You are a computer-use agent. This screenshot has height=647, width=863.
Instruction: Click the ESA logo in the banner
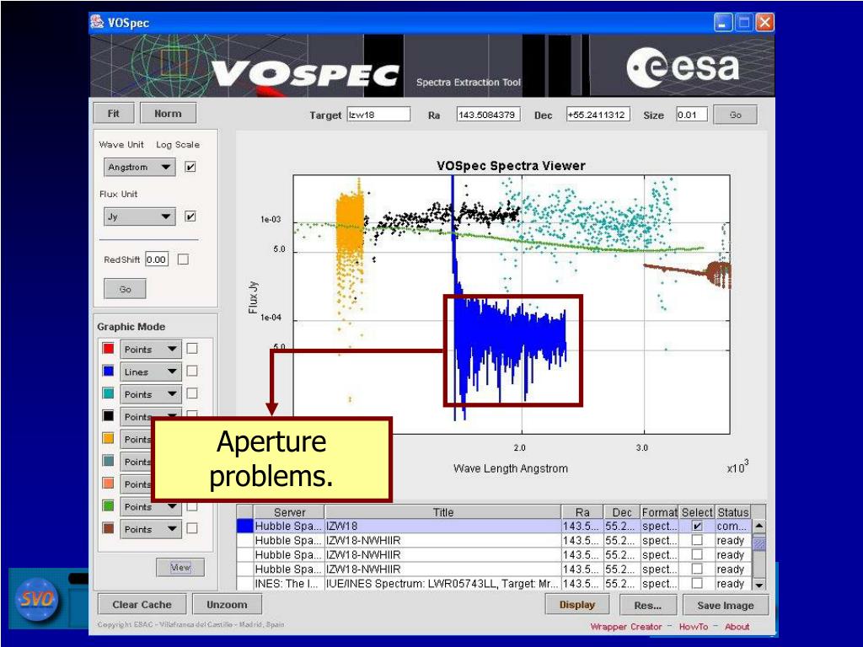pos(683,67)
